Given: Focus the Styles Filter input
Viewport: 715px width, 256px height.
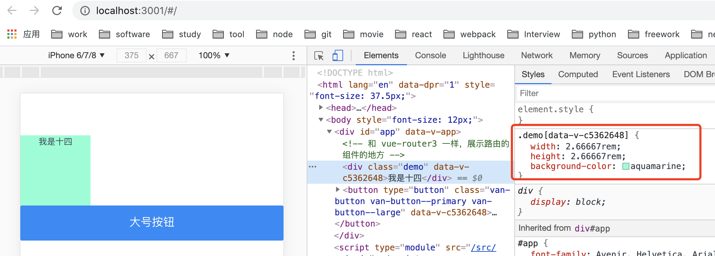Looking at the screenshot, I should [616, 93].
